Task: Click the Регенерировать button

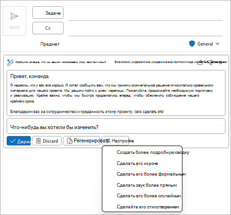Action: [82, 141]
